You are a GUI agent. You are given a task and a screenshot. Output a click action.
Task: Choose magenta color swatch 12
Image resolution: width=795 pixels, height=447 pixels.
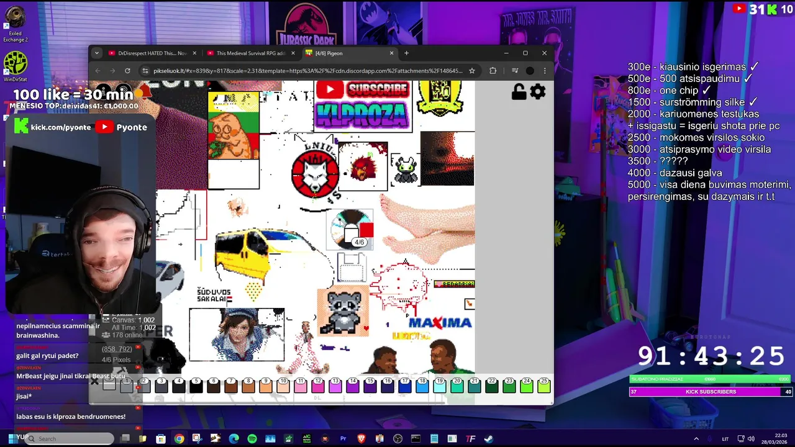tap(317, 386)
